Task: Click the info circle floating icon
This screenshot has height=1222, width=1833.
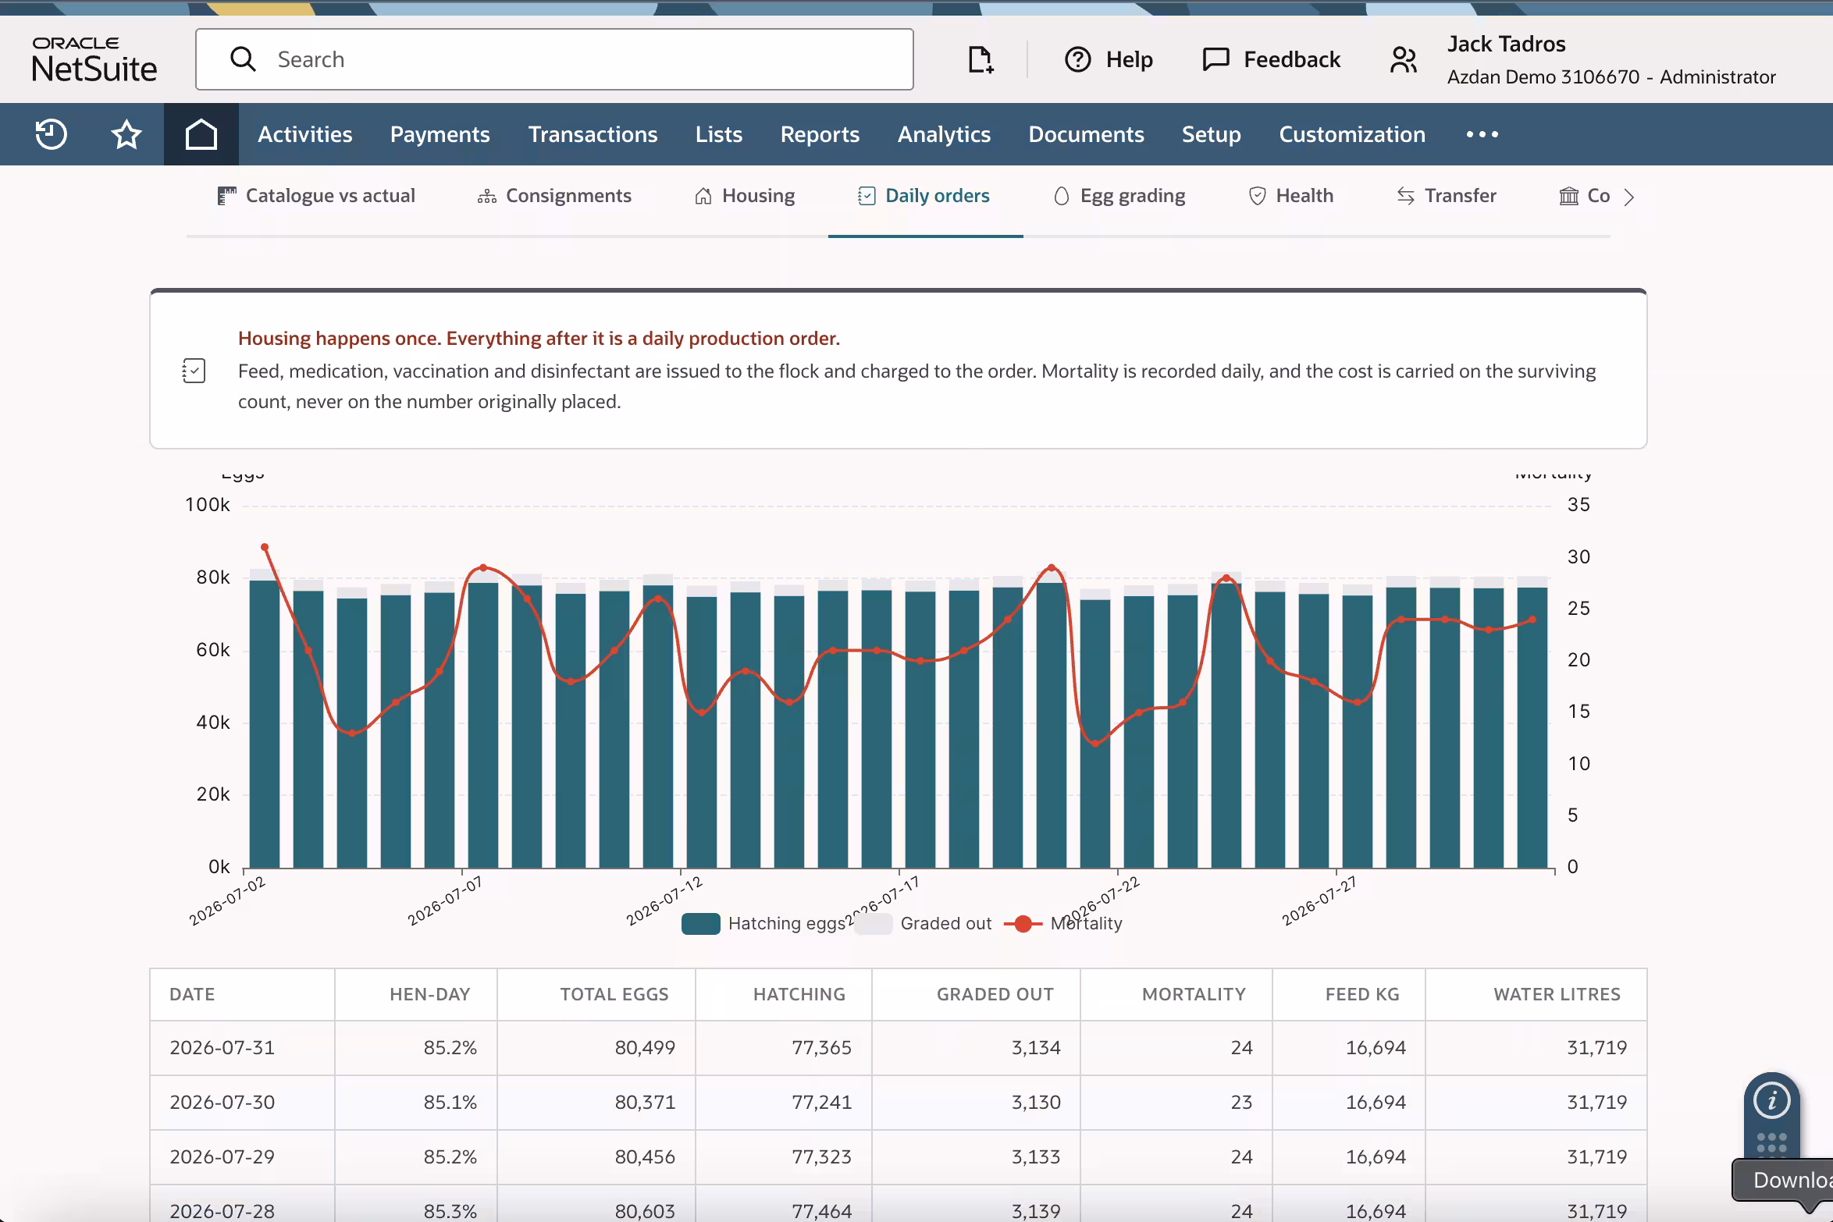Action: (1771, 1101)
